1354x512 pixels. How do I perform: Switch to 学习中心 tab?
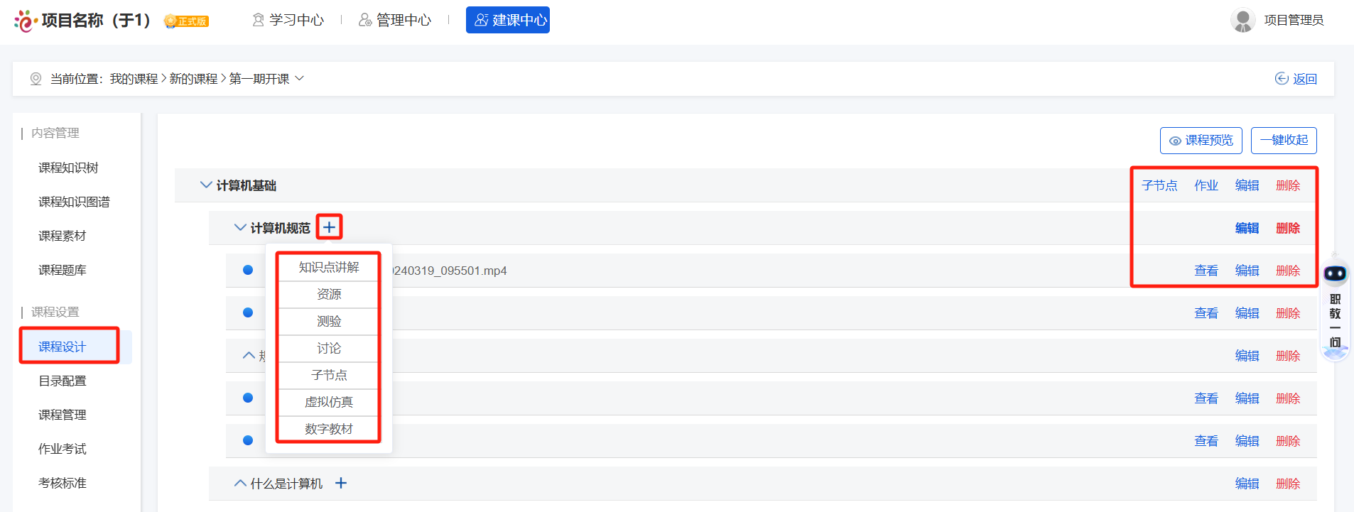pyautogui.click(x=288, y=20)
